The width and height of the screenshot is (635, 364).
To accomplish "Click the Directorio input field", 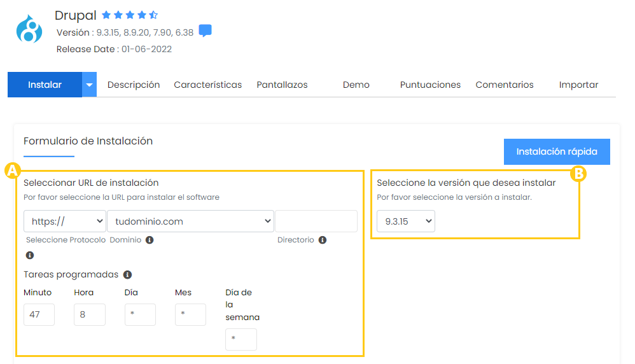I will click(x=316, y=221).
